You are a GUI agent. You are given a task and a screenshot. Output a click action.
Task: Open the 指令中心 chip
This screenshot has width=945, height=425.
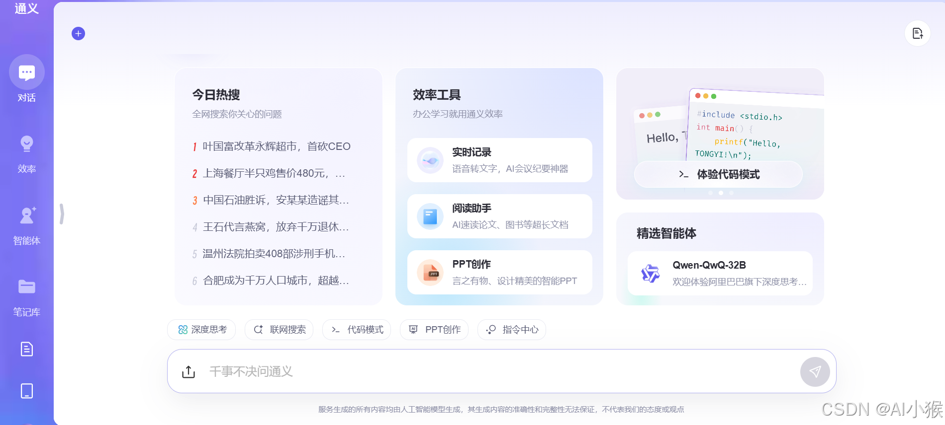point(512,330)
